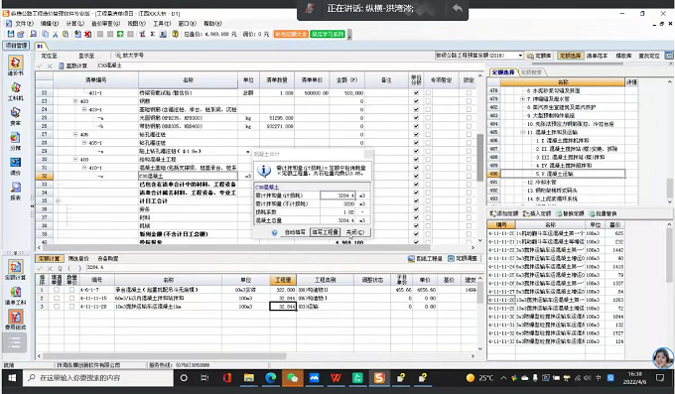Click the 放大字号 magnifier icon
675x394 pixels.
pos(118,56)
